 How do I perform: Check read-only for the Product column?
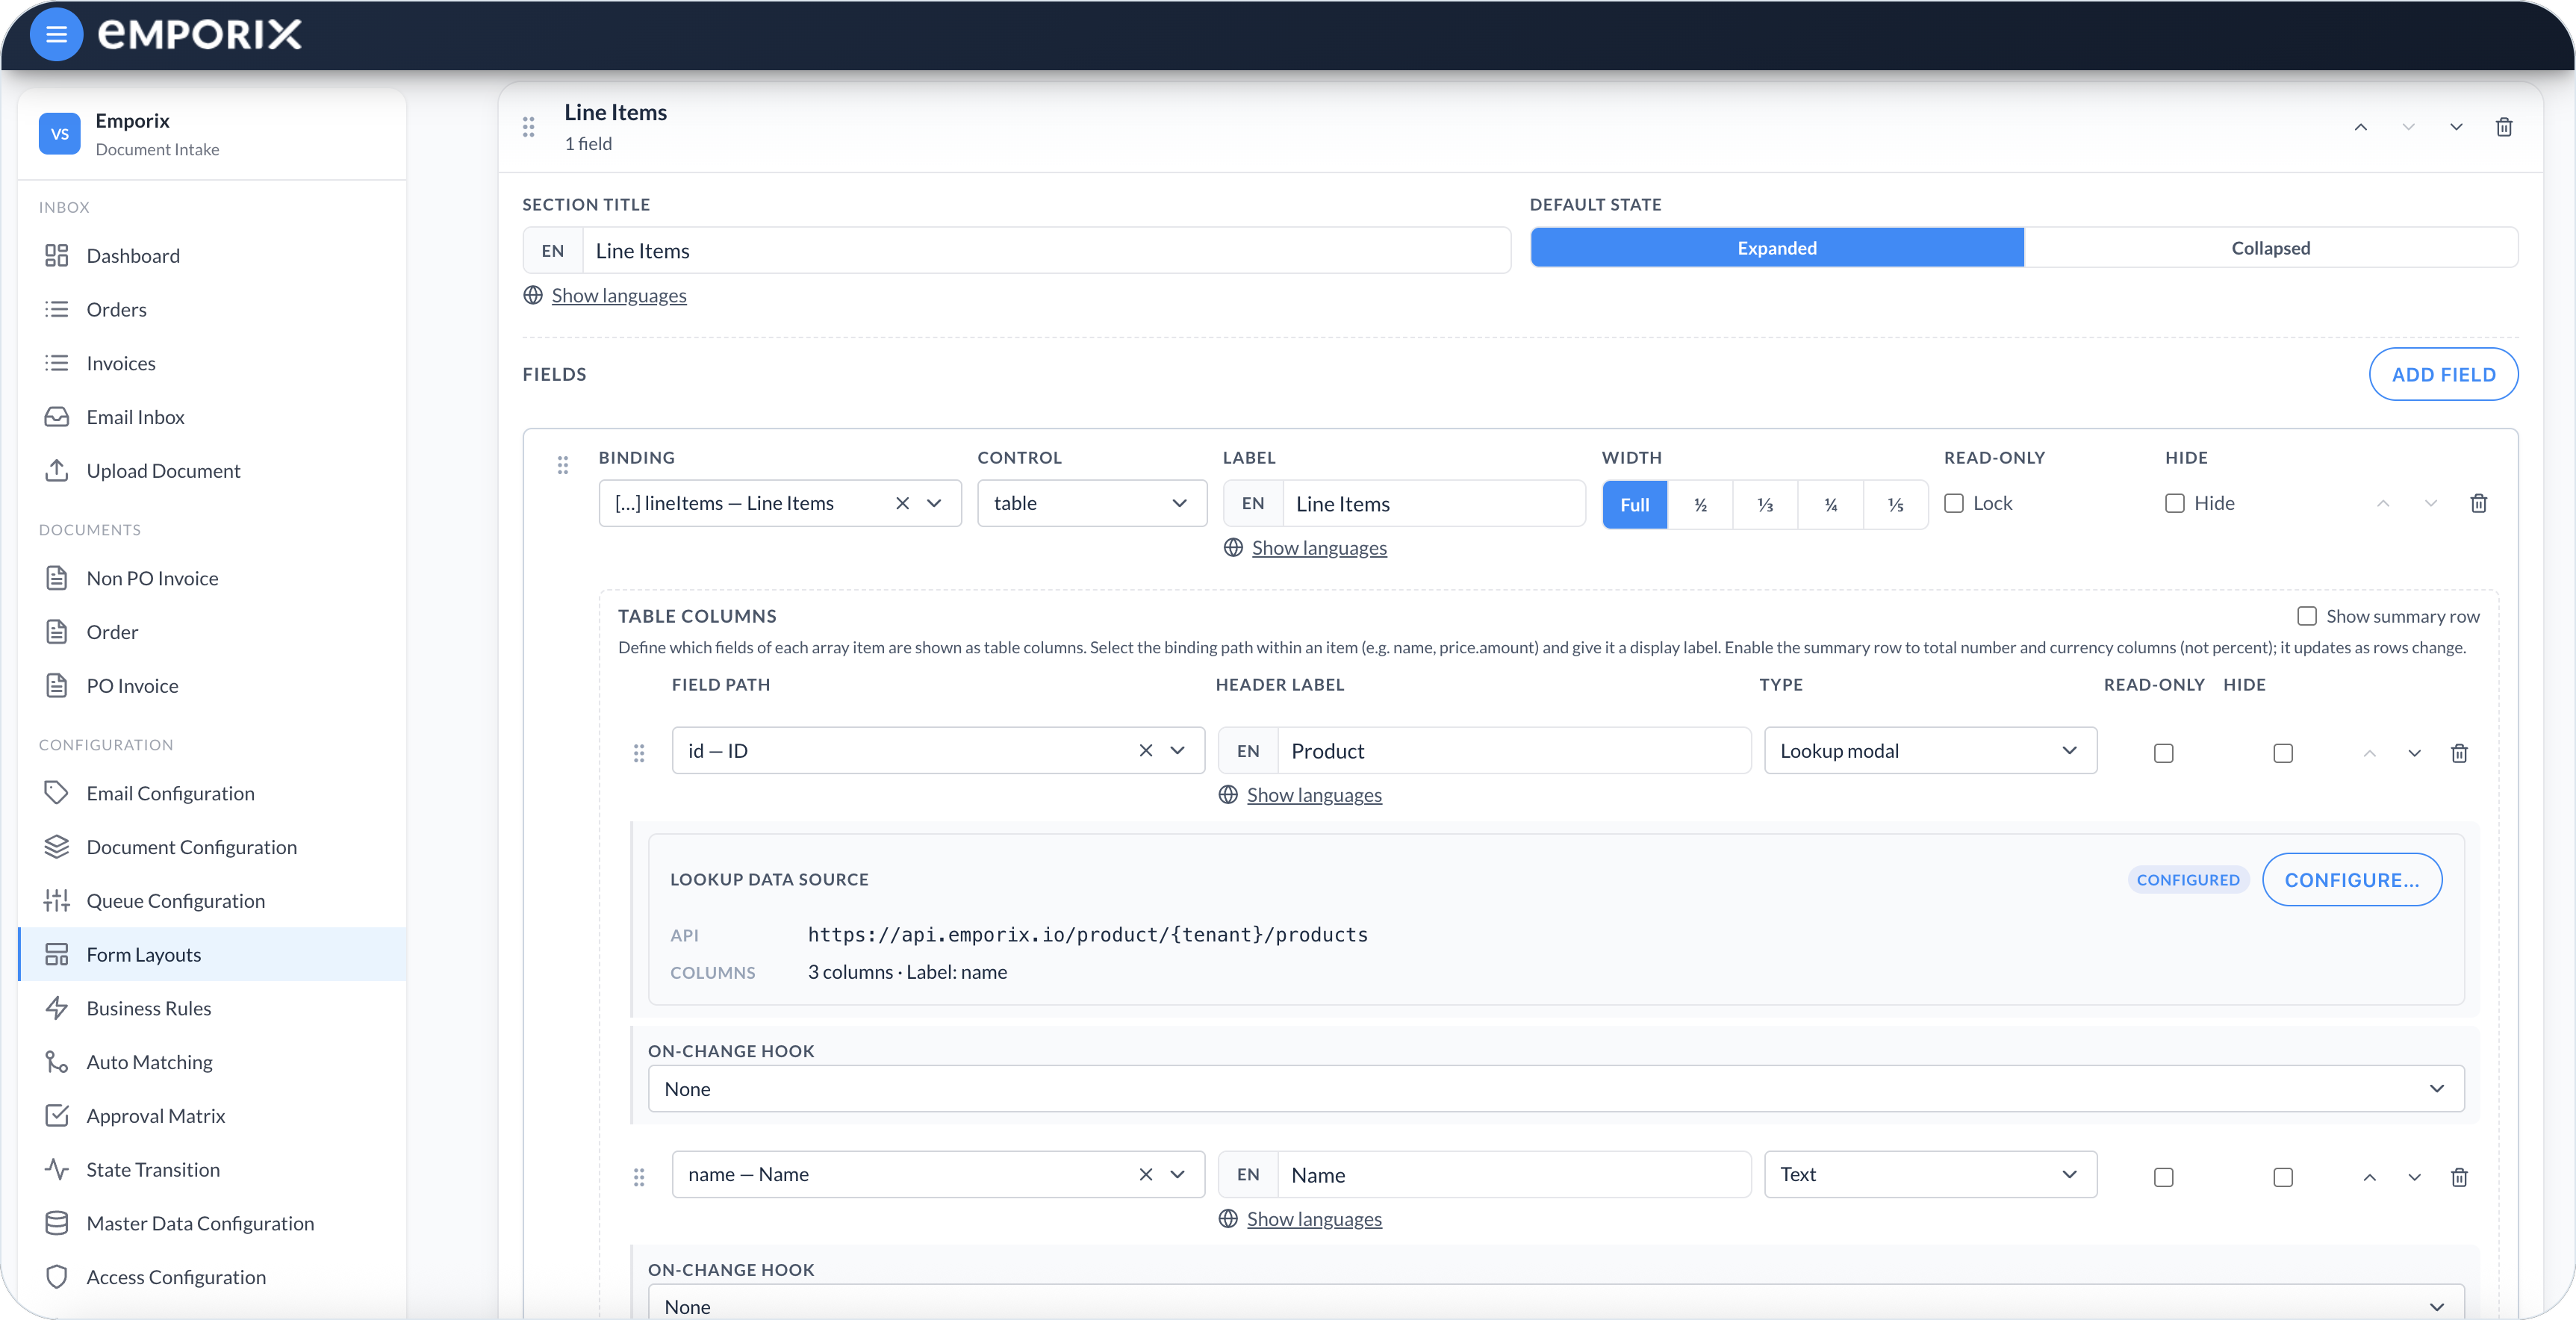click(2164, 753)
